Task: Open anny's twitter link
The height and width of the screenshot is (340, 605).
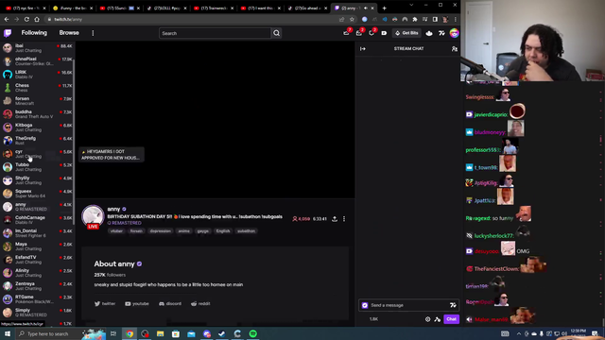Action: (x=105, y=304)
